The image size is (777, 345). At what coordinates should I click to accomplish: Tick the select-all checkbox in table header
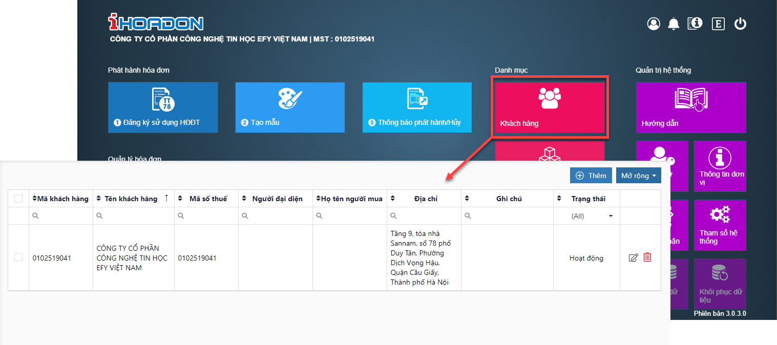pyautogui.click(x=18, y=199)
